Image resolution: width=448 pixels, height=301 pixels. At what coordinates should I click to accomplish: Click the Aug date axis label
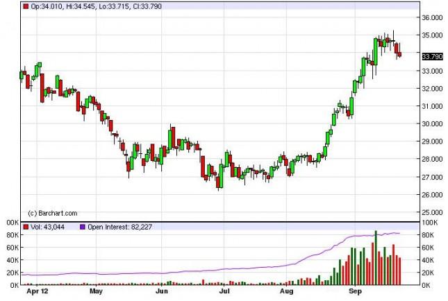(x=287, y=291)
